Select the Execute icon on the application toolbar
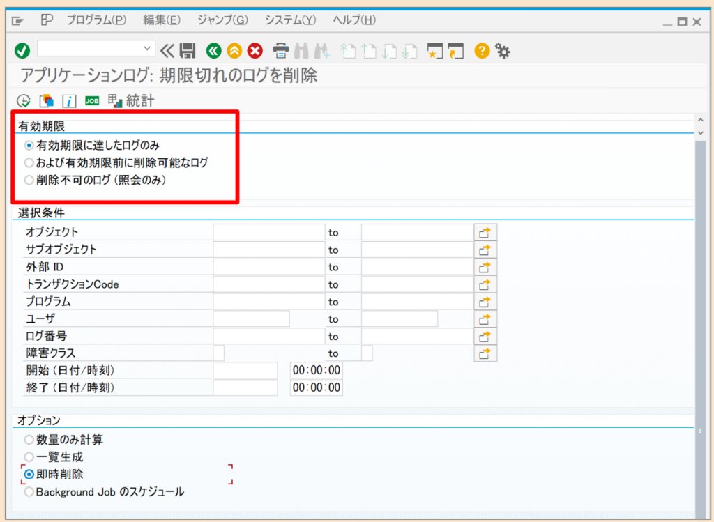 [23, 100]
